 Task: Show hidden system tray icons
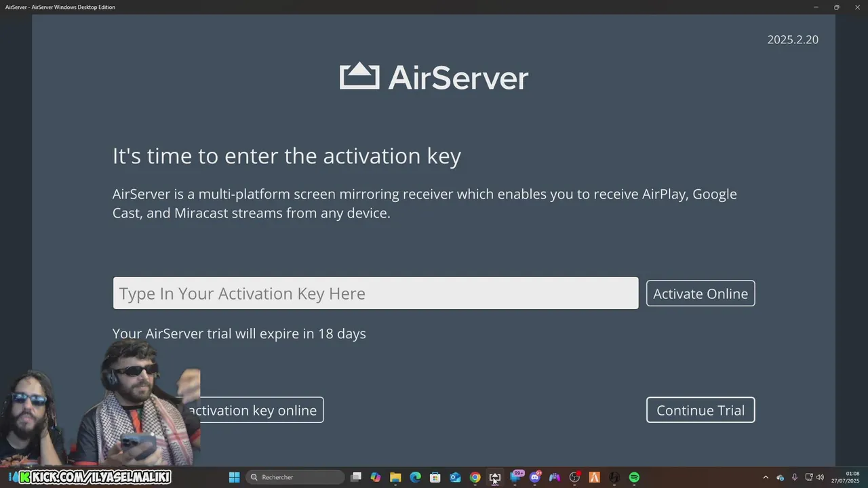(x=766, y=477)
